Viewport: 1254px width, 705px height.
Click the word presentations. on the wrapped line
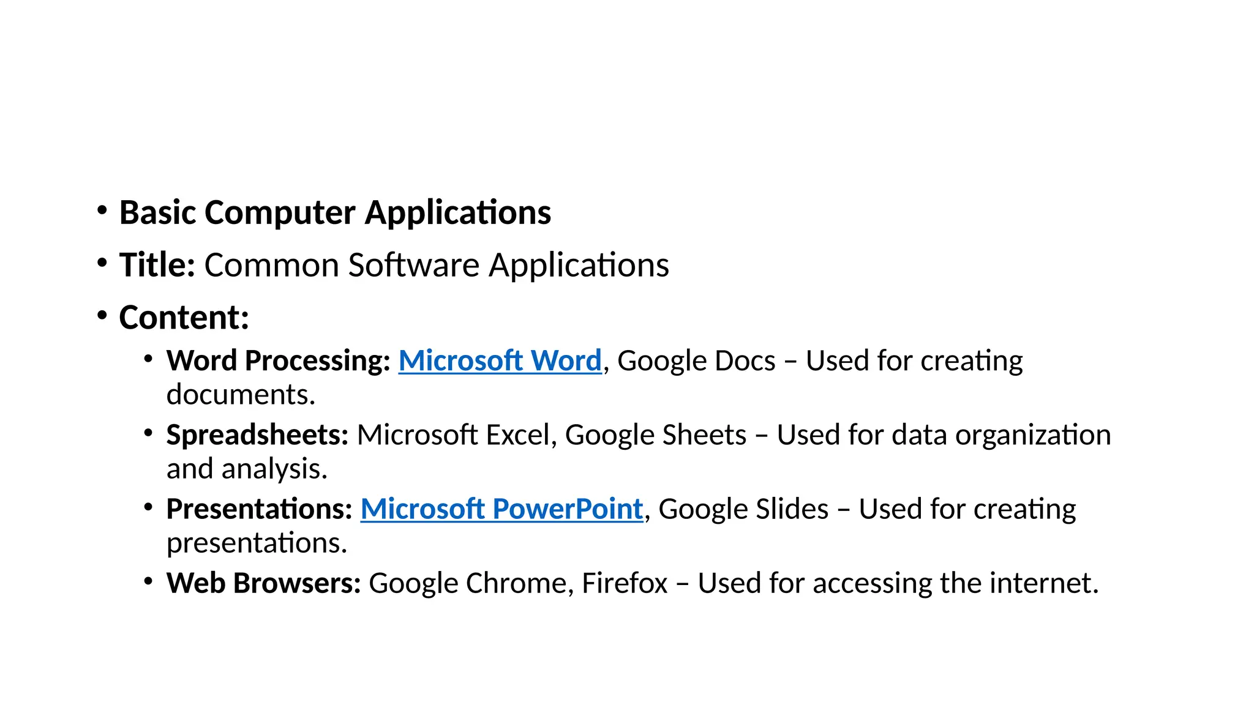pyautogui.click(x=257, y=543)
